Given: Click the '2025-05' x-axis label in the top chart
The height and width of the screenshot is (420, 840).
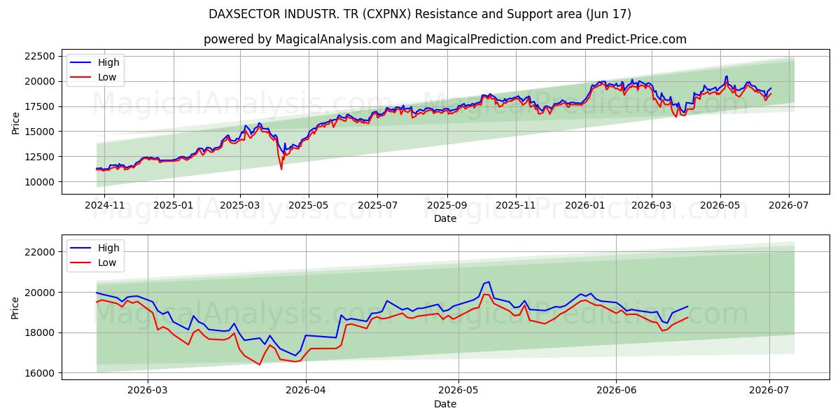Looking at the screenshot, I should (309, 206).
